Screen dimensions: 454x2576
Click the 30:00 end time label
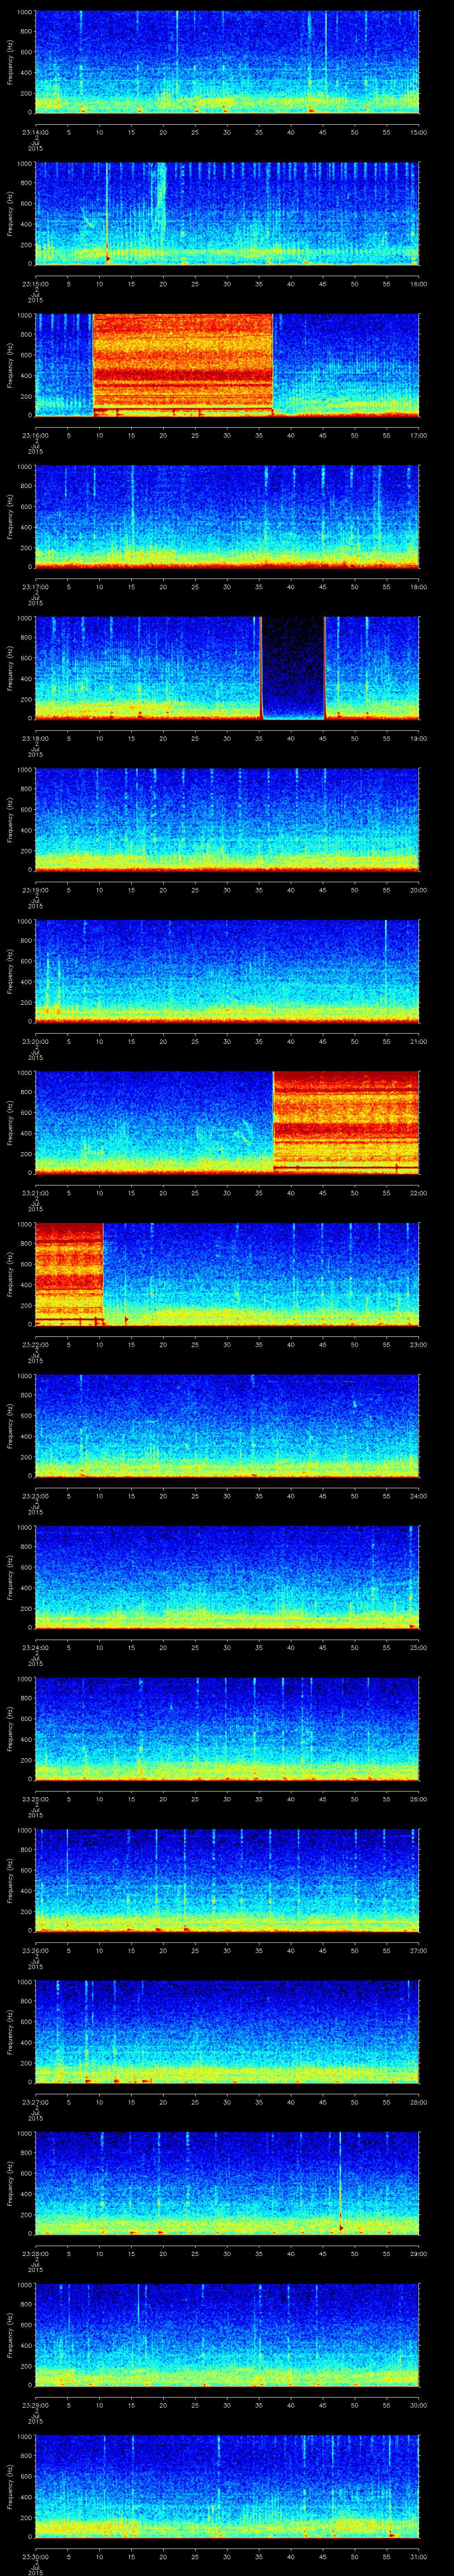pos(419,2405)
